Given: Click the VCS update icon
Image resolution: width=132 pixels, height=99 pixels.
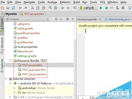Looking at the screenshot, I should (x=130, y=8).
